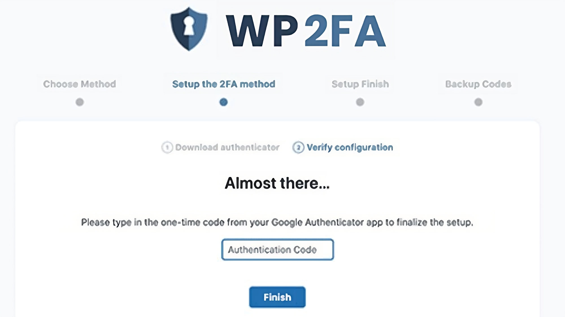Click the one-time code instruction text

[x=277, y=223]
